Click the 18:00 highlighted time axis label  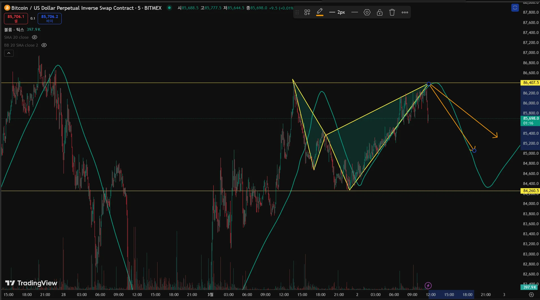tap(467, 295)
